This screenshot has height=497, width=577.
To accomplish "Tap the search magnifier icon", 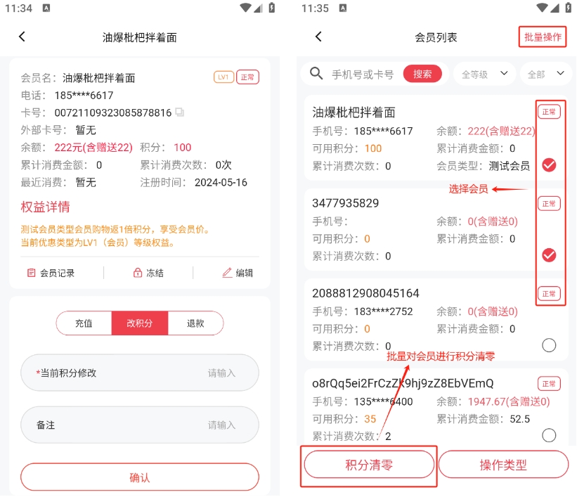I will [x=316, y=74].
